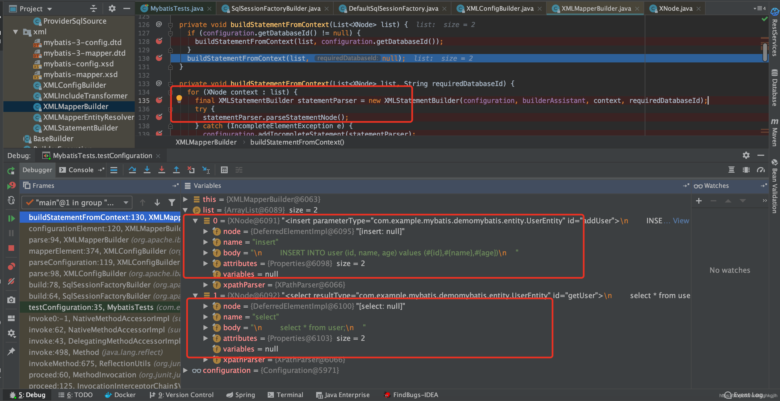The image size is (780, 401).
Task: Toggle Mute Breakpoints icon
Action: pyautogui.click(x=11, y=281)
